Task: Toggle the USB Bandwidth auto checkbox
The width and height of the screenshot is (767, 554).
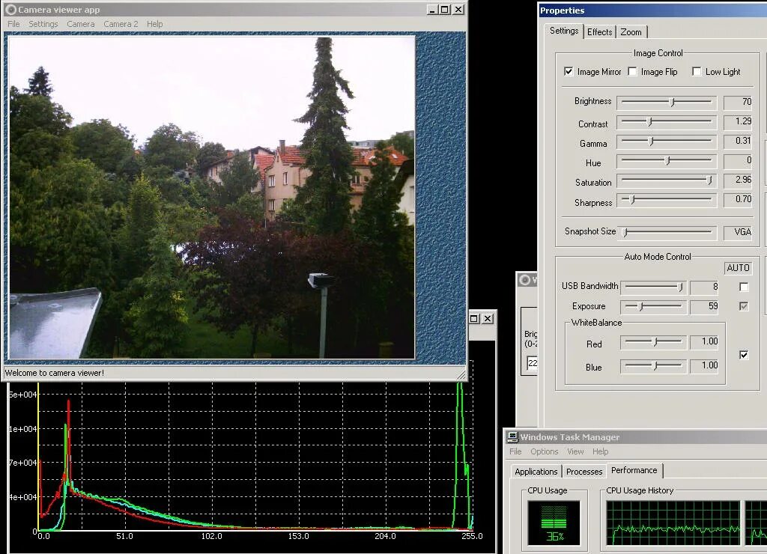Action: tap(744, 287)
